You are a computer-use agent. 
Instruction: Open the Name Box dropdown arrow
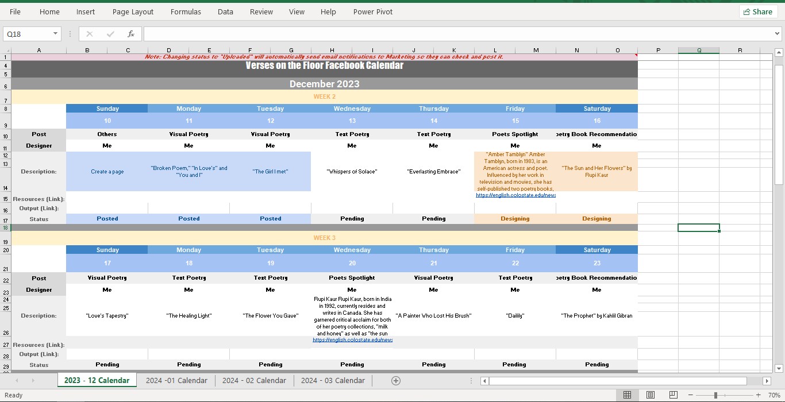55,34
